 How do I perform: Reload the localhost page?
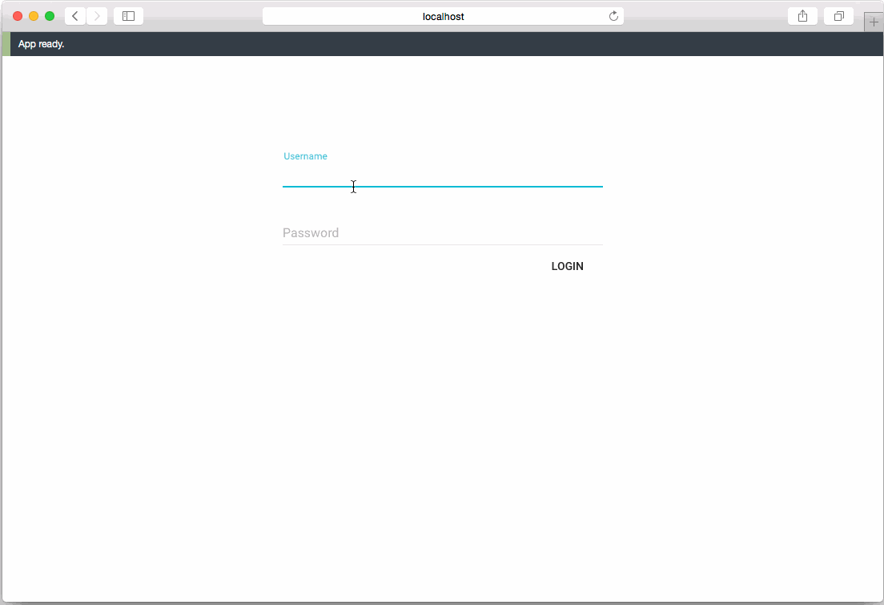[613, 16]
